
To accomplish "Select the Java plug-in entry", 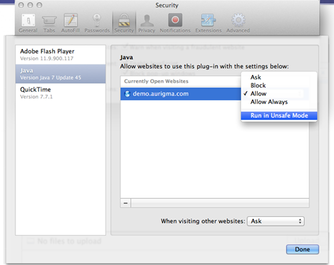I will coord(60,74).
